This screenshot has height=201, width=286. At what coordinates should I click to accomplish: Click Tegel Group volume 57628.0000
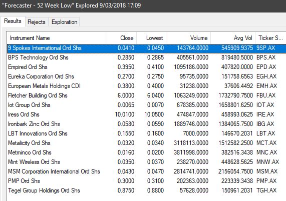coord(194,190)
